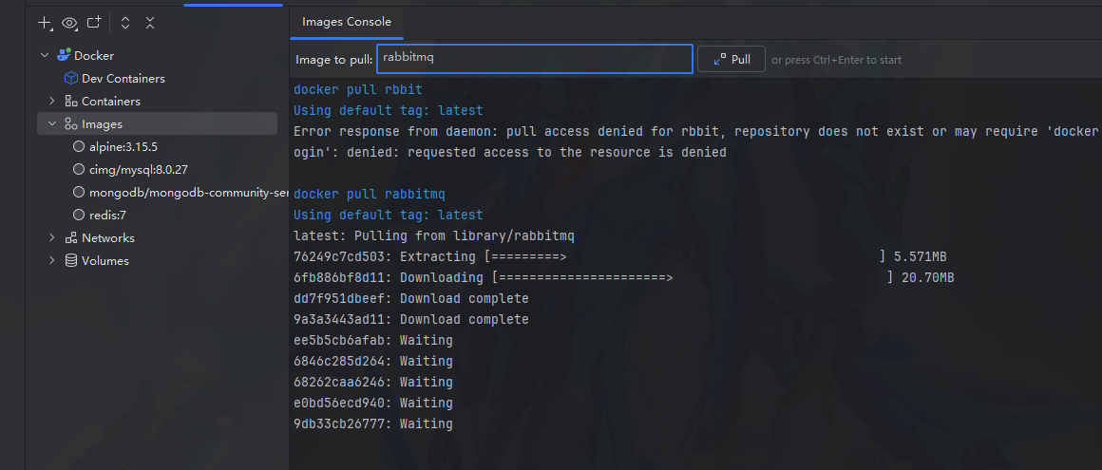Click the Containers group icon

coord(71,102)
